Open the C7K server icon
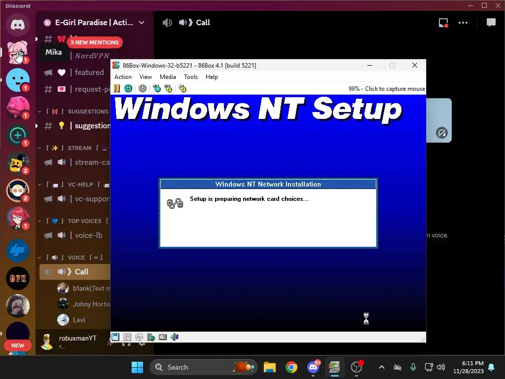Image resolution: width=505 pixels, height=379 pixels. point(18,278)
